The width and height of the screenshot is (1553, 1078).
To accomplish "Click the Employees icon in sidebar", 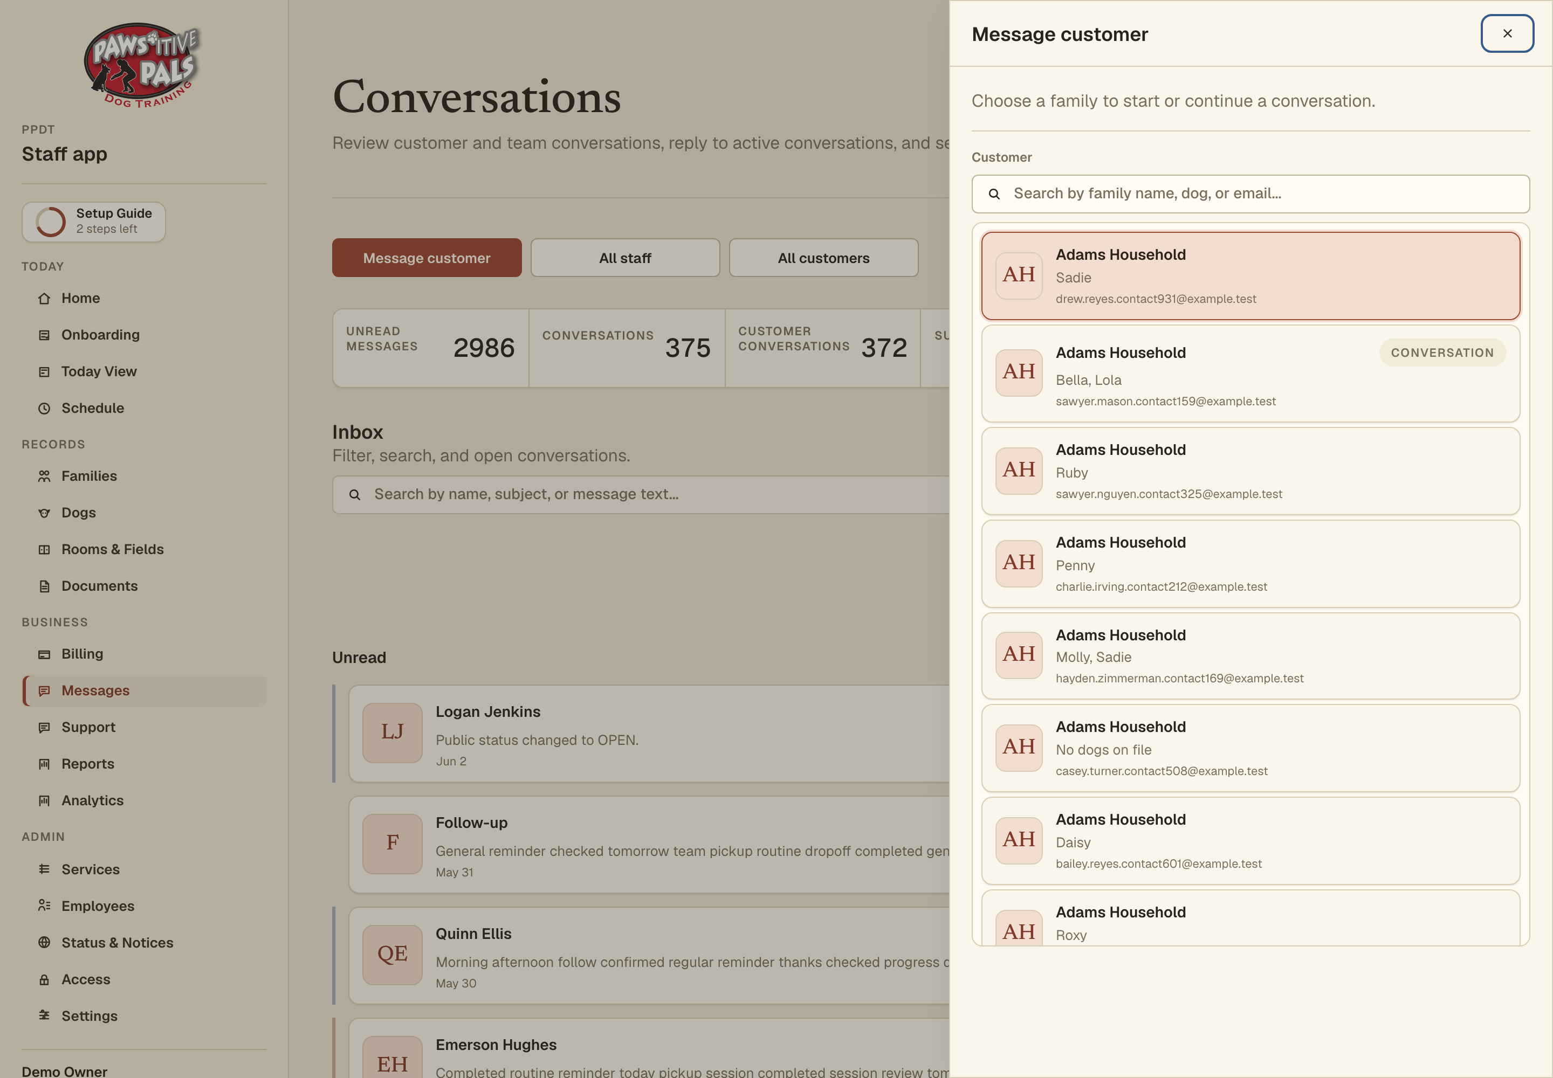I will [44, 906].
